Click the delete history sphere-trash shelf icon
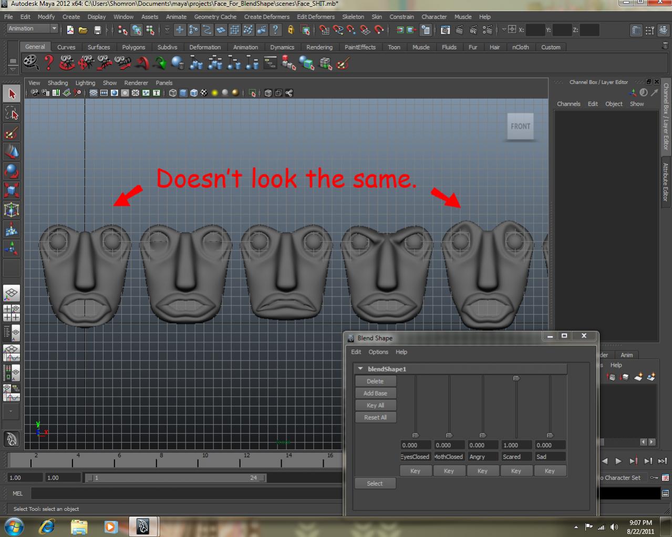 coord(178,64)
